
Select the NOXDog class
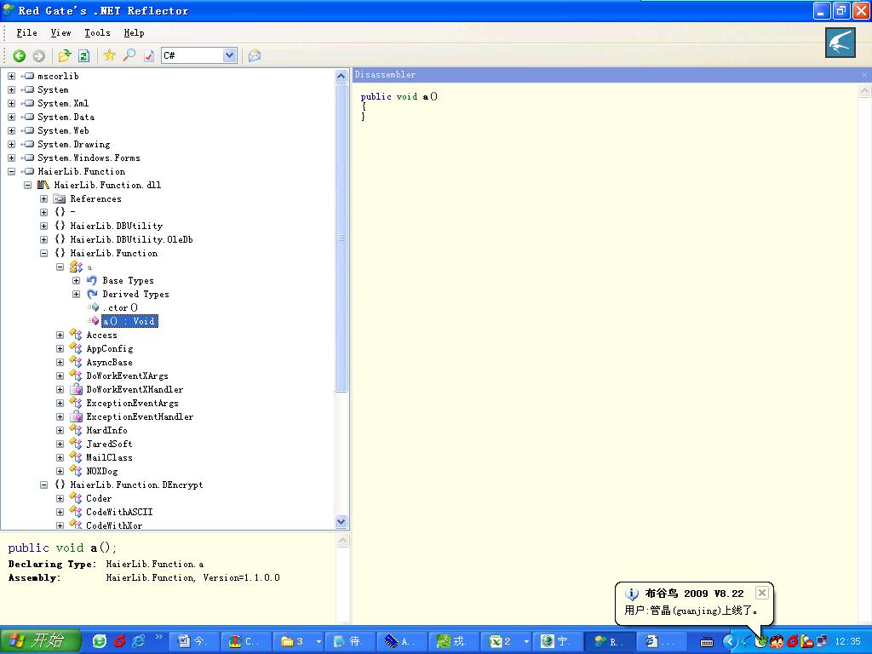102,472
